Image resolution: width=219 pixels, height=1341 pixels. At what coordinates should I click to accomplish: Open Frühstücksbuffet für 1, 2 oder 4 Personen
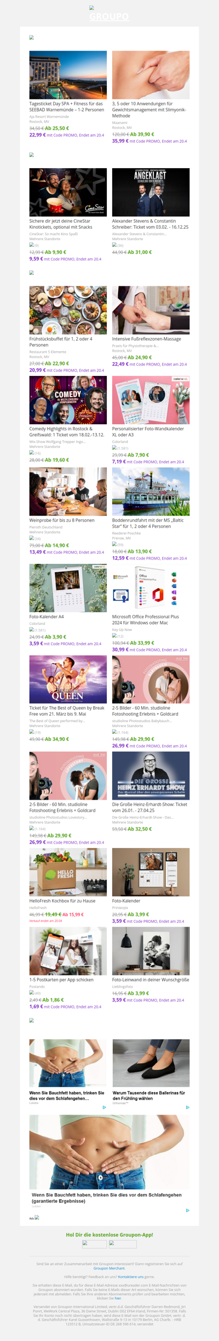(61, 342)
